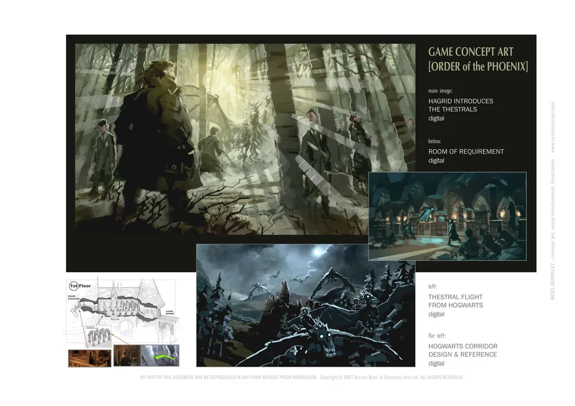Screen dimensions: 575x406
Task: Click the 'GAME CONCEPT ART' heading
Action: tap(470, 52)
